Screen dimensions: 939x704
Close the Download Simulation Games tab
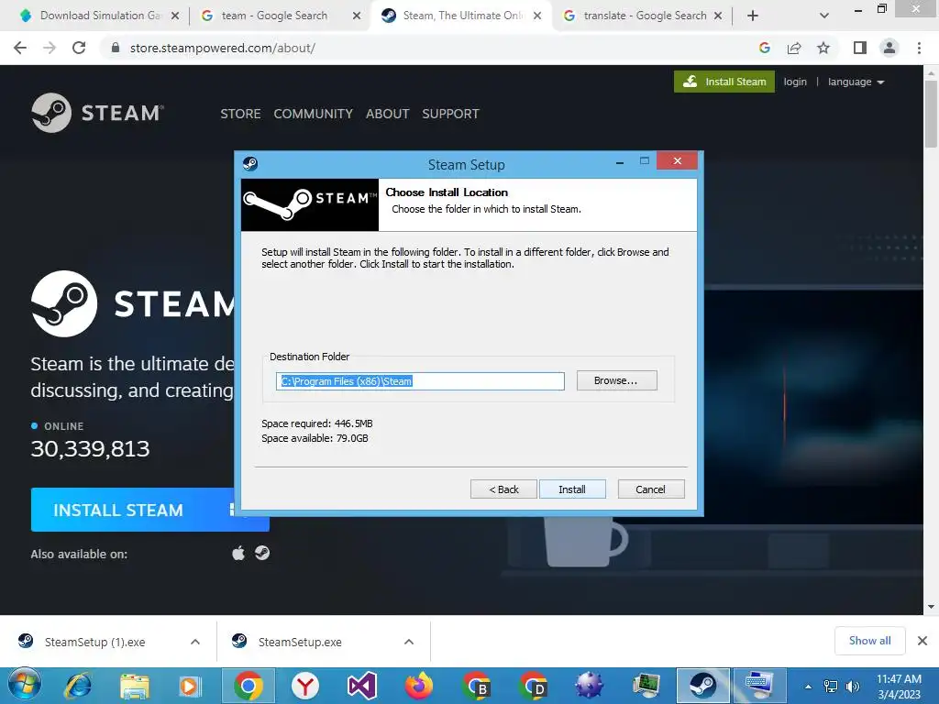click(x=175, y=16)
